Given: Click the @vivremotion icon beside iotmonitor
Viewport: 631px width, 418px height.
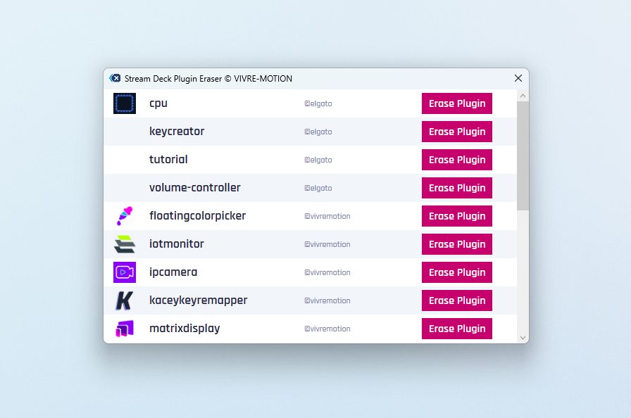Looking at the screenshot, I should coord(306,244).
